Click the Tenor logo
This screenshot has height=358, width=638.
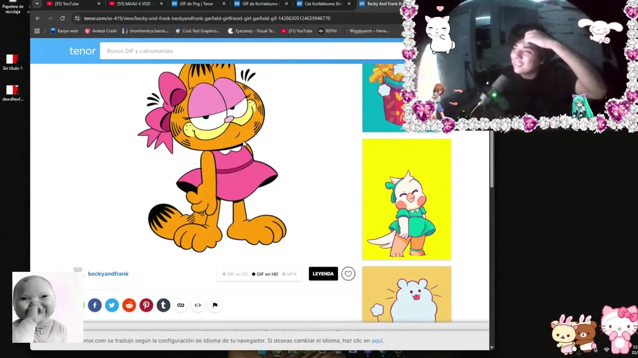click(x=82, y=51)
